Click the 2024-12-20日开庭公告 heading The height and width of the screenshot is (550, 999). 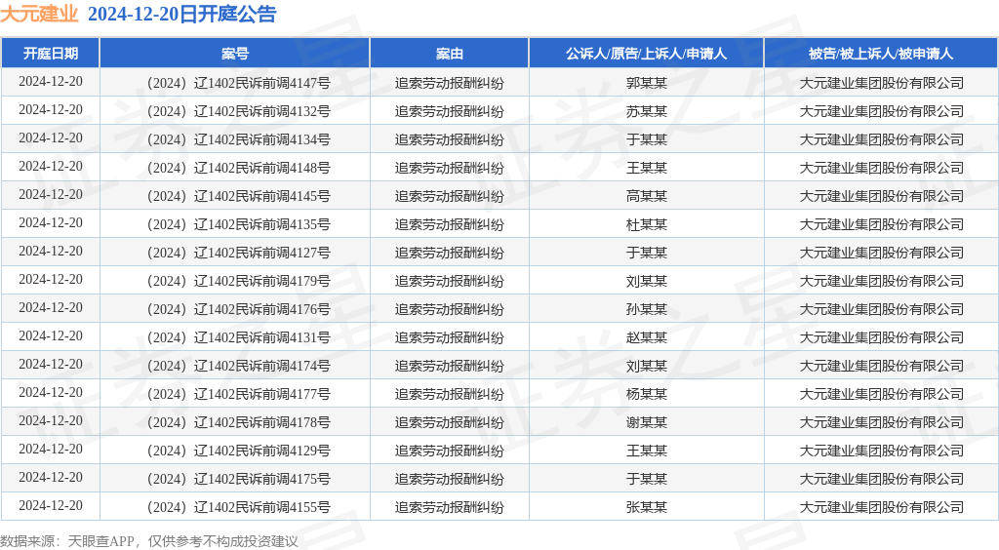181,14
